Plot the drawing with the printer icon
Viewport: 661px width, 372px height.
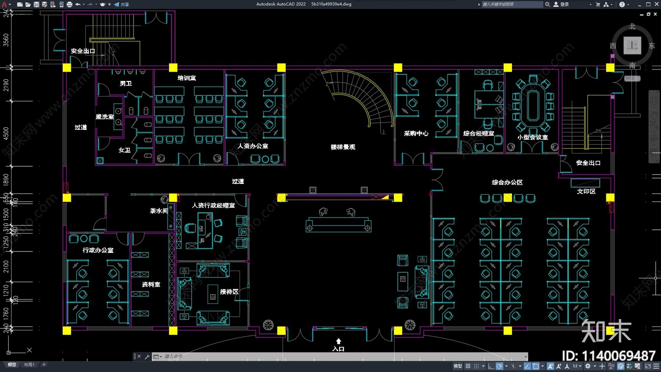(x=69, y=4)
